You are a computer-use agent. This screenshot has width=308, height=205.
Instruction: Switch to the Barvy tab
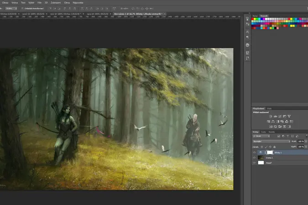pyautogui.click(x=255, y=16)
